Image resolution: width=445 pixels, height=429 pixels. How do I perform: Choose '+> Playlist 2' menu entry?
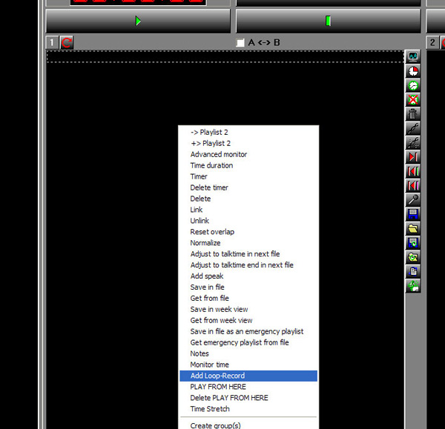click(x=248, y=143)
